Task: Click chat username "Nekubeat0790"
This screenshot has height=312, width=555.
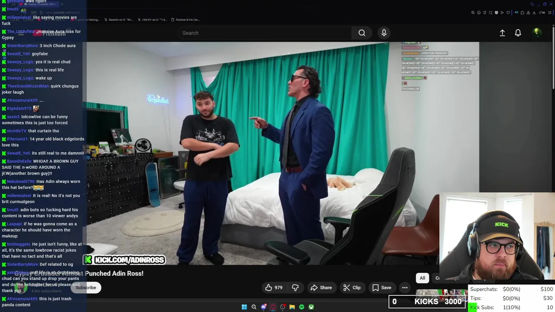Action: coord(20,182)
